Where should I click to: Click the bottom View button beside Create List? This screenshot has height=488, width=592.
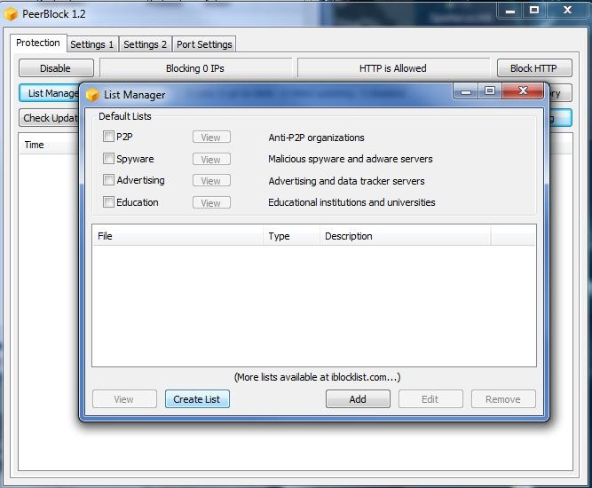pyautogui.click(x=124, y=399)
